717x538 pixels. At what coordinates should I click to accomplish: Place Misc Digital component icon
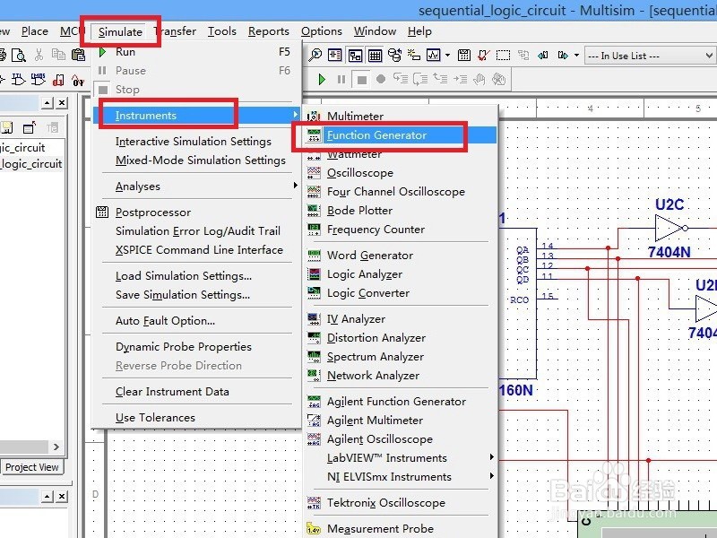[58, 80]
